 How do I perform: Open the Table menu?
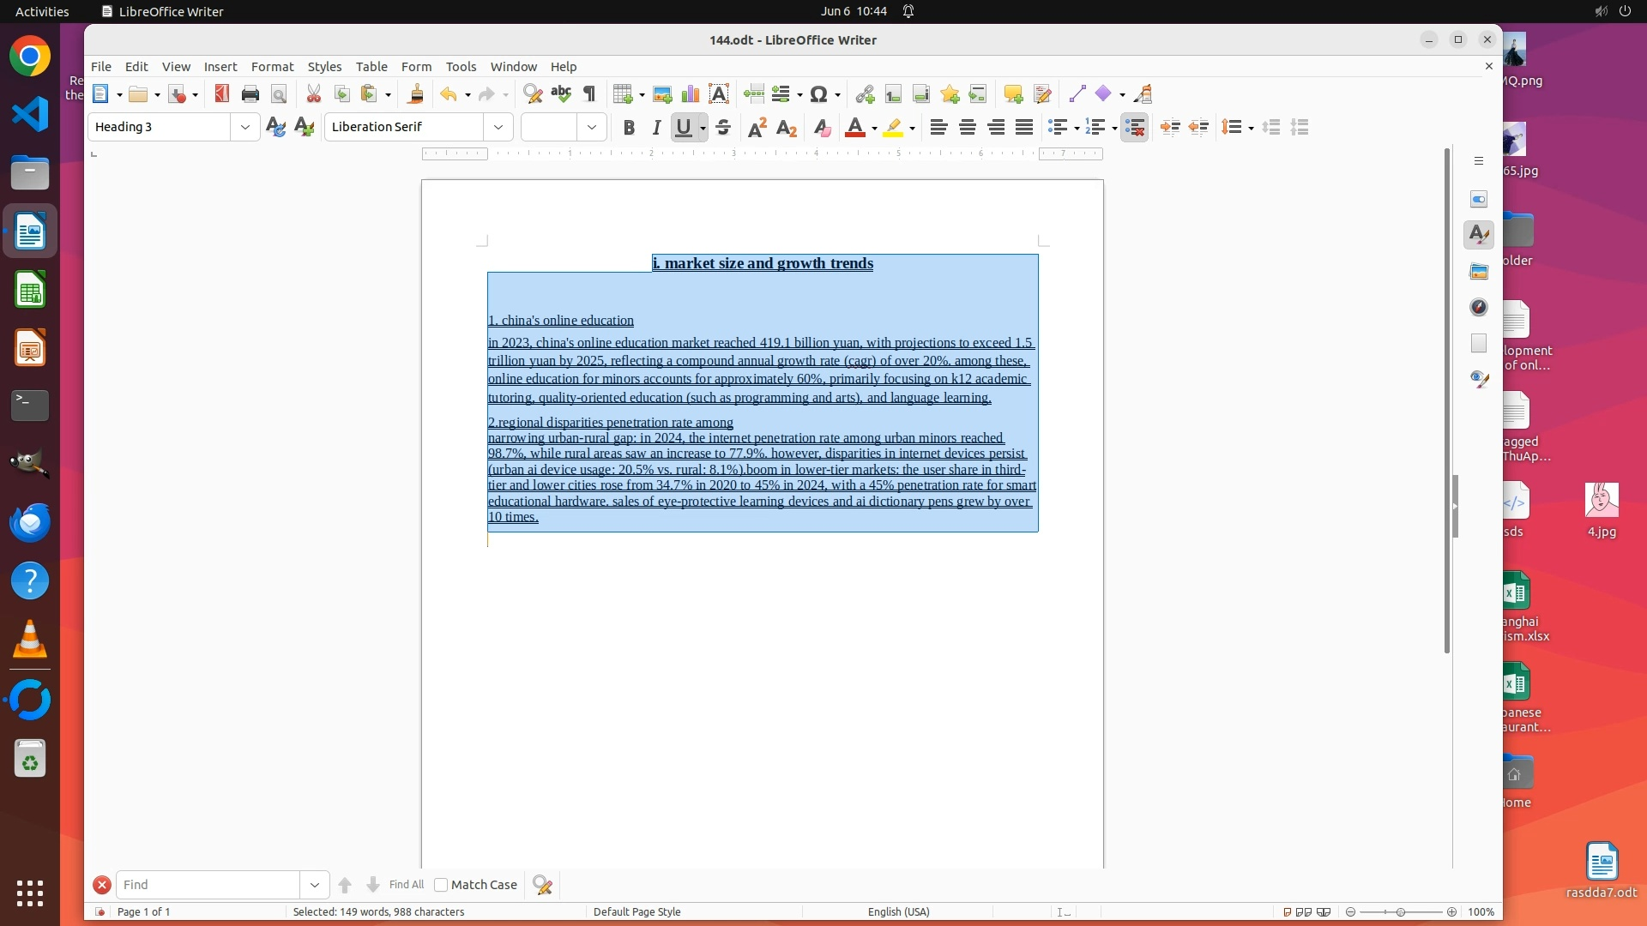coord(371,67)
